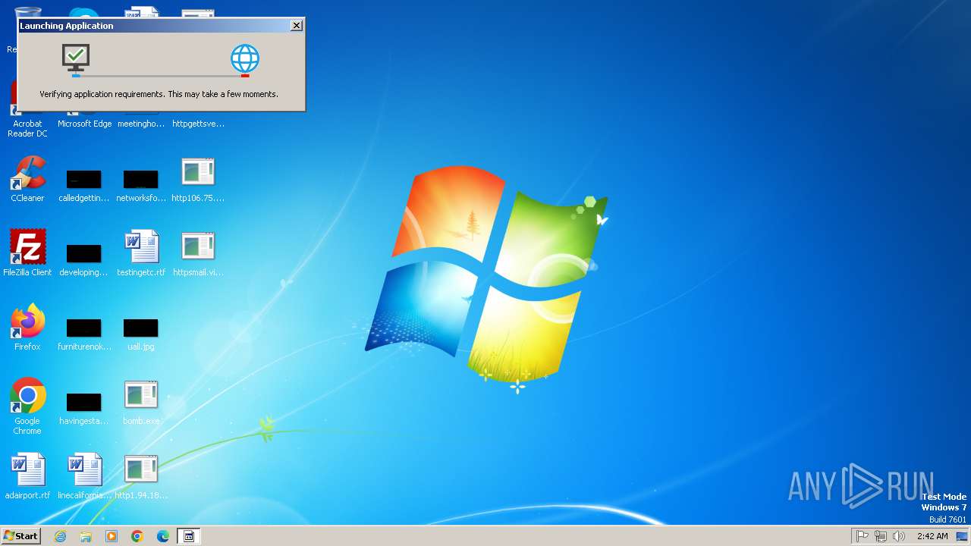
Task: Select the FileZilla Client desktop icon
Action: [x=27, y=253]
